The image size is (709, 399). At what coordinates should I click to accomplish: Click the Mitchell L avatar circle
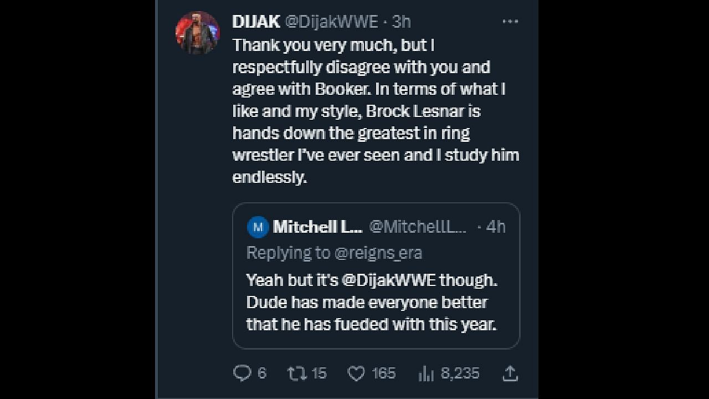[258, 227]
